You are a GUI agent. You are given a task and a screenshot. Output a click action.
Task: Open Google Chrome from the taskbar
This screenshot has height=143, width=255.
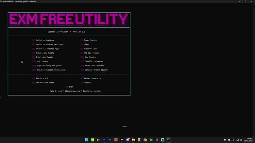click(145, 140)
